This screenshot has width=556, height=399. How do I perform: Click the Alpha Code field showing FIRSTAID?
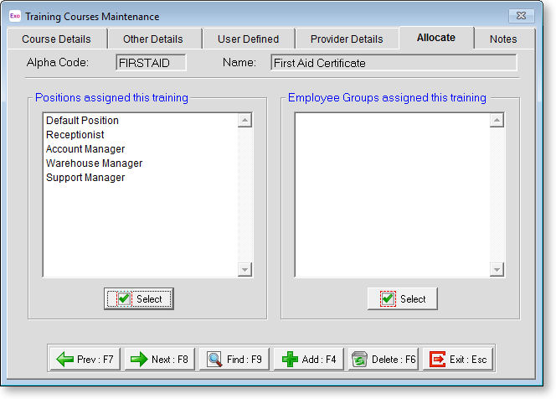tap(151, 63)
